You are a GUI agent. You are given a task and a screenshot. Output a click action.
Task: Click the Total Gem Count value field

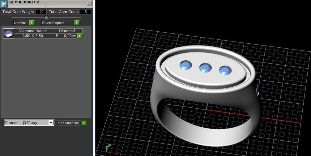pos(86,12)
